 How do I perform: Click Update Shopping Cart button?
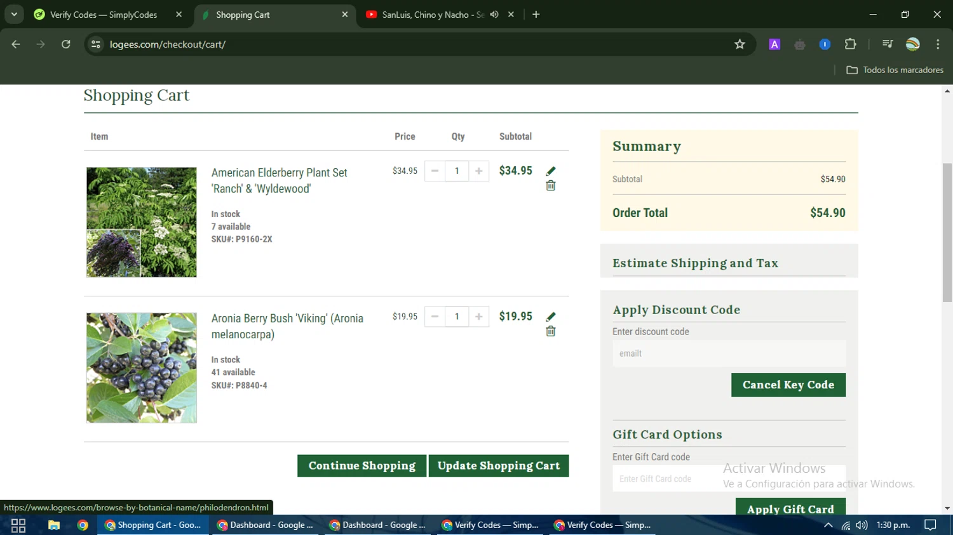[499, 466]
